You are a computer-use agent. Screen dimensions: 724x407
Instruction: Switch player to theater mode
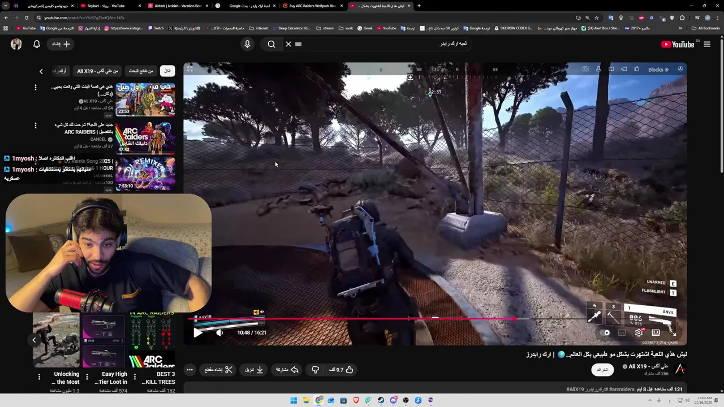pos(656,333)
